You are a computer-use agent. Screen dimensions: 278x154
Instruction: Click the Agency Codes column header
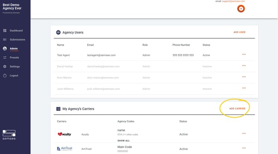(x=126, y=121)
